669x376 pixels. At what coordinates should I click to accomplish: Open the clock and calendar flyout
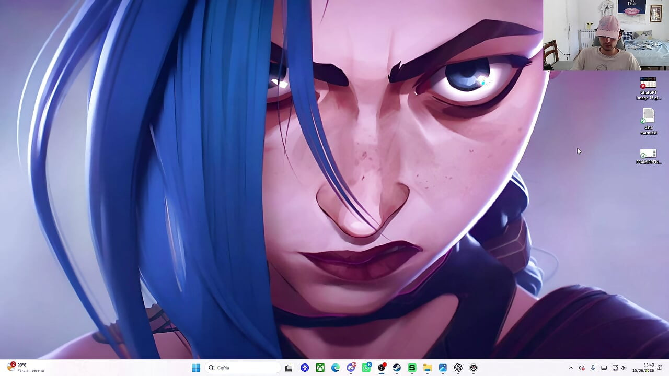(648, 368)
